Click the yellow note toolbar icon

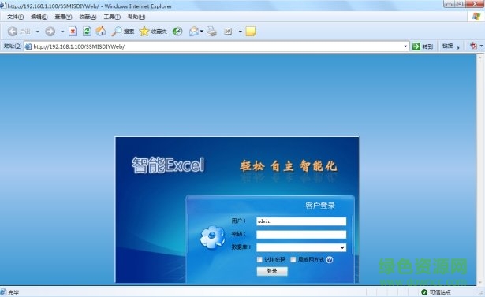tap(251, 32)
